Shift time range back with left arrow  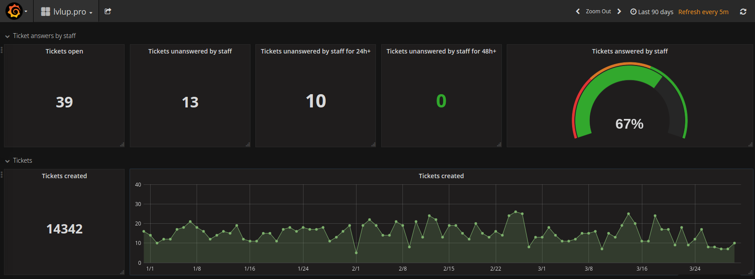coord(578,11)
